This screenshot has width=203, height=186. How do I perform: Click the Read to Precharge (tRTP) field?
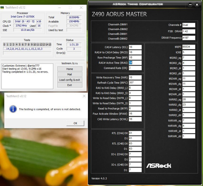[135, 108]
